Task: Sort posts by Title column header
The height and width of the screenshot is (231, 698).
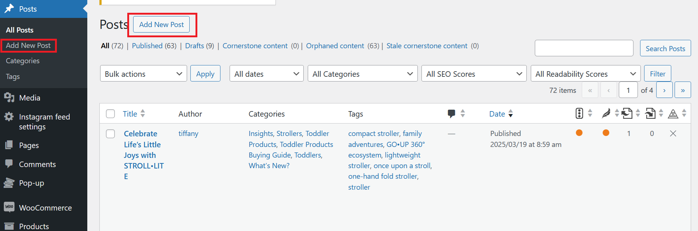Action: pyautogui.click(x=130, y=114)
